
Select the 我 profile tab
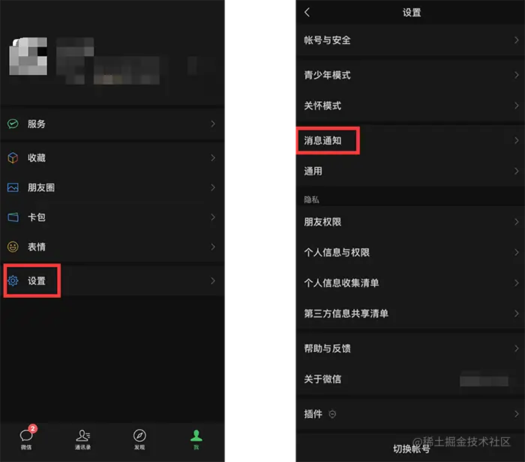click(196, 439)
